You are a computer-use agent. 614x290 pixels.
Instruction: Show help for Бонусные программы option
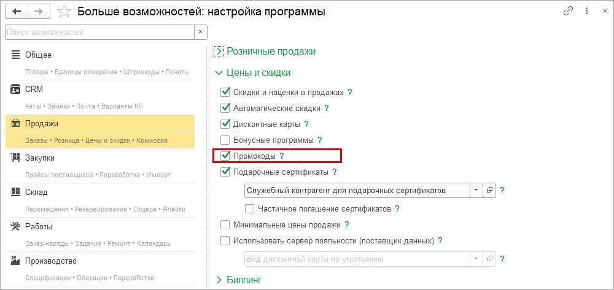[x=320, y=140]
